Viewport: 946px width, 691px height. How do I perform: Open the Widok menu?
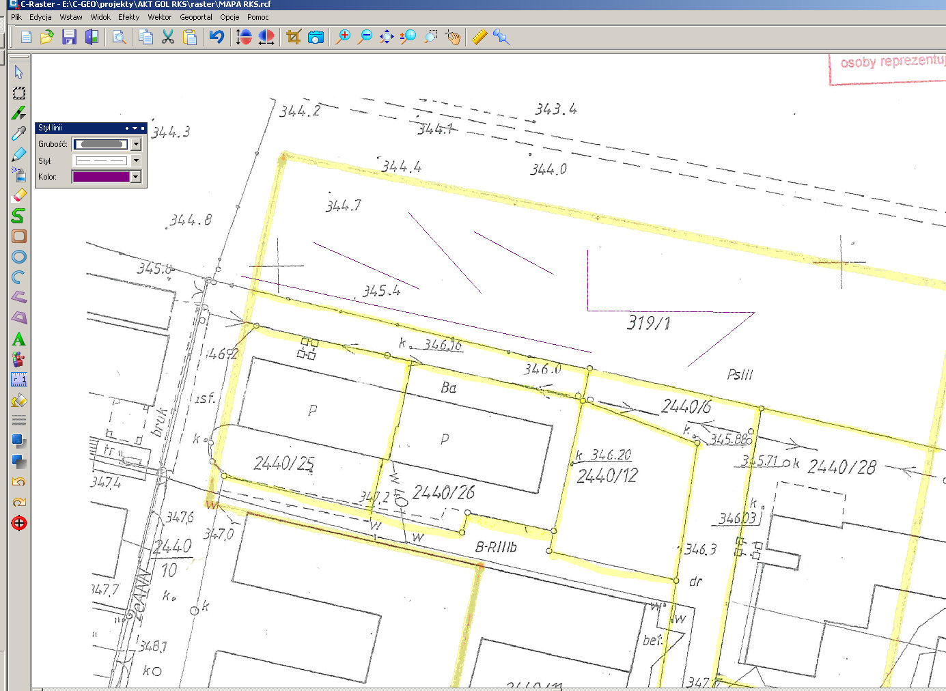[x=100, y=17]
